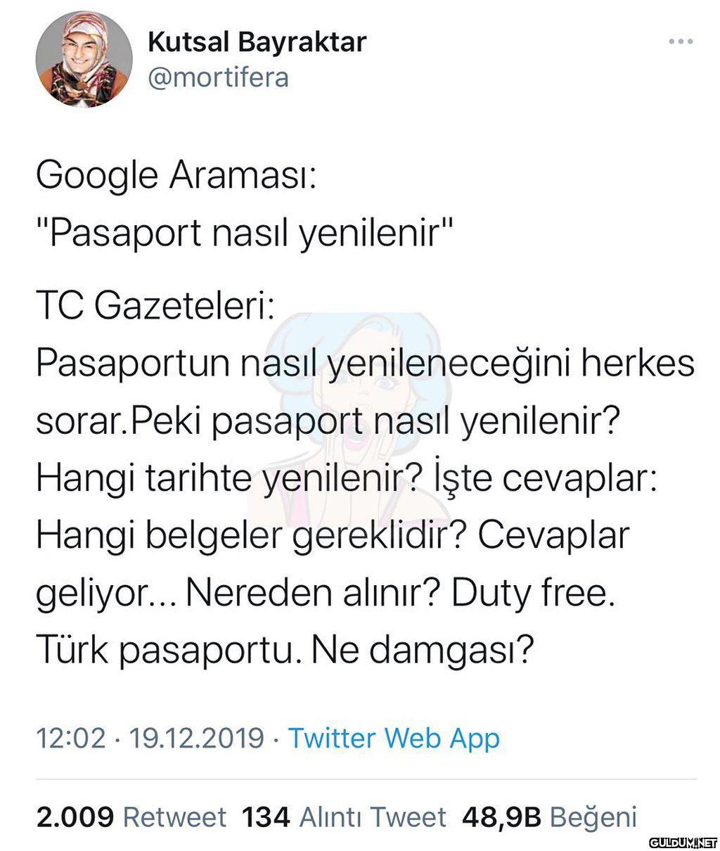Image resolution: width=720 pixels, height=851 pixels.
Task: Click the GULDUM.NET watermark logo
Action: coord(682,842)
